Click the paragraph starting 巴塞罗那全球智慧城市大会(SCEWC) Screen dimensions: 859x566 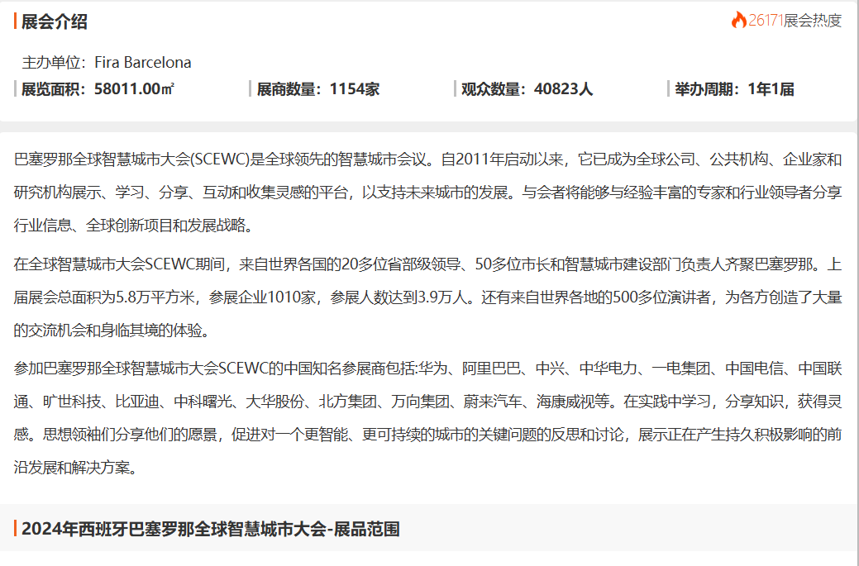tap(428, 193)
